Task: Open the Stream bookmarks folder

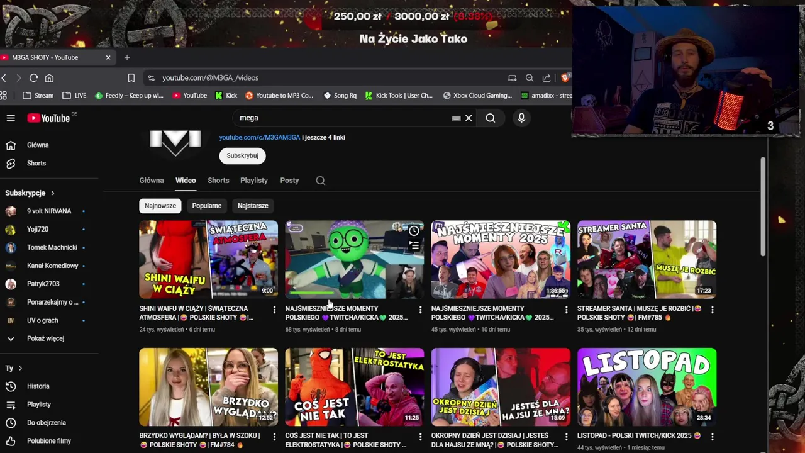Action: coord(38,96)
